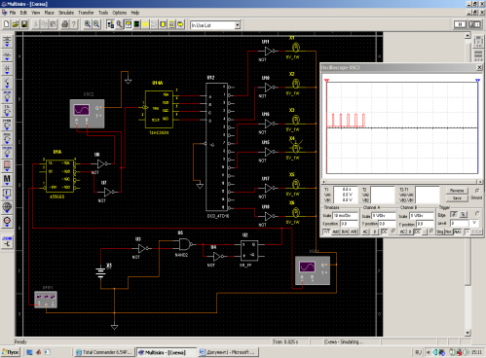Open the Windows Start (Пуск) button

click(x=11, y=352)
